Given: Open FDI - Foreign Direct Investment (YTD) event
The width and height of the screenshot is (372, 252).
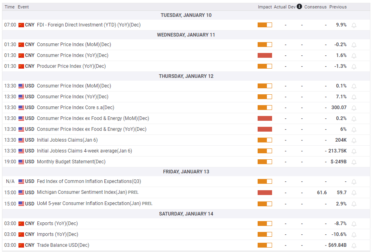Looking at the screenshot, I should [89, 24].
